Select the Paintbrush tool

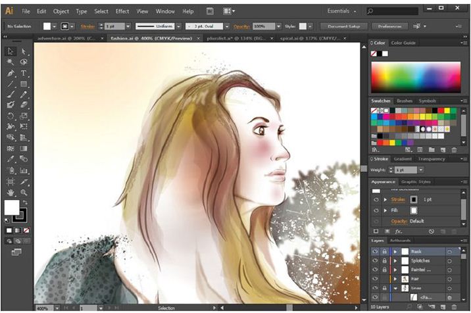(x=11, y=95)
